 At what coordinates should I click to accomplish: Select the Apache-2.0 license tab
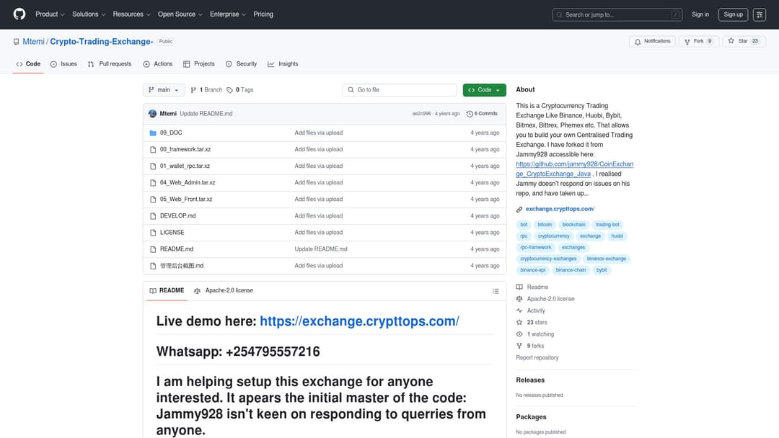224,290
